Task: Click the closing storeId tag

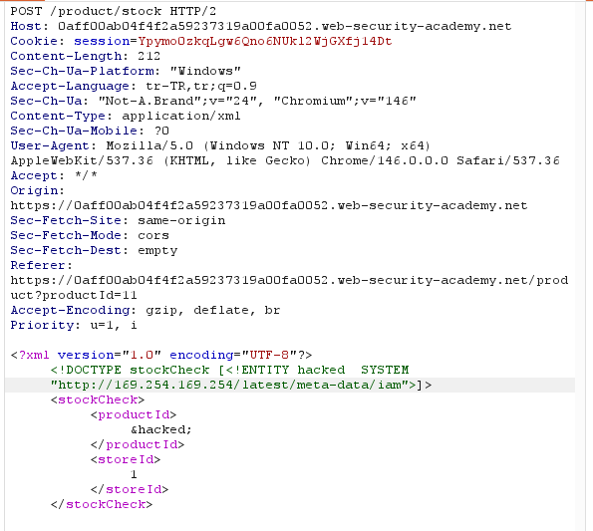Action: click(130, 489)
